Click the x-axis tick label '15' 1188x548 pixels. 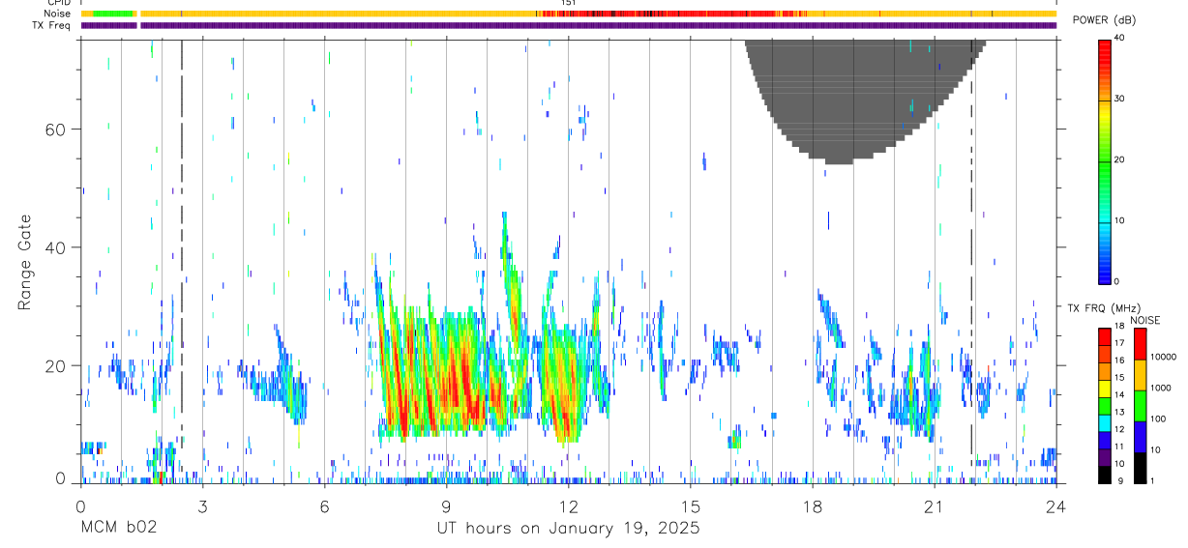coord(690,506)
